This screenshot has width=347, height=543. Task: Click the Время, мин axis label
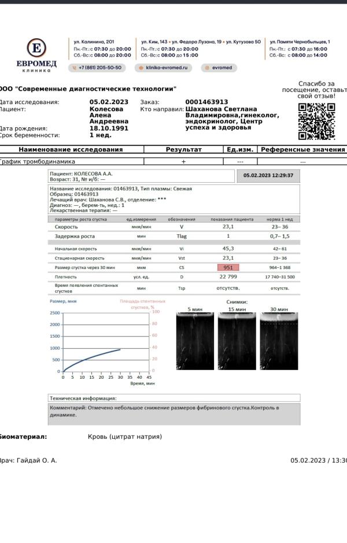(142, 384)
